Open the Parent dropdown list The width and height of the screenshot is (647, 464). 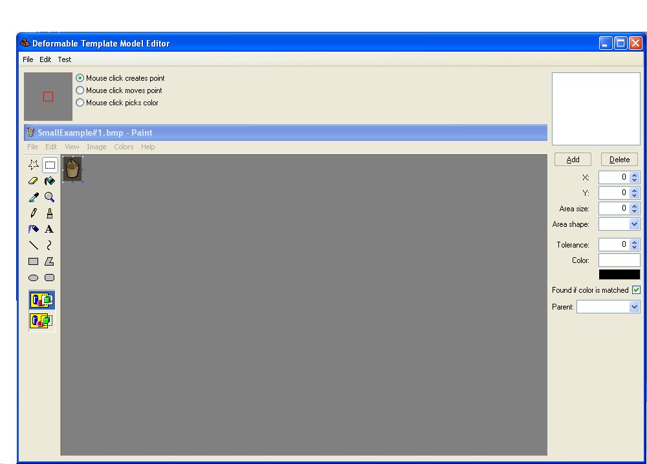(634, 308)
